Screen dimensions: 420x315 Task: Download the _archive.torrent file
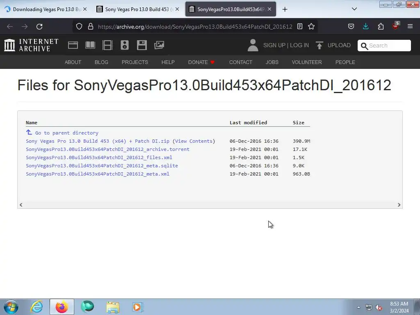(107, 149)
